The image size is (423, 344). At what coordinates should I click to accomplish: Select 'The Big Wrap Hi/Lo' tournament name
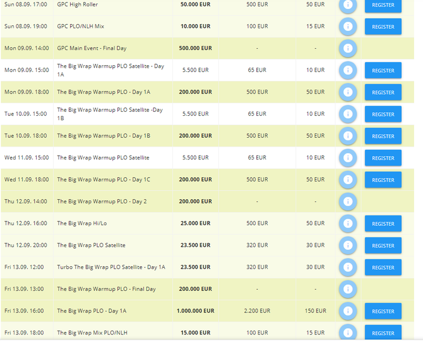tap(82, 223)
